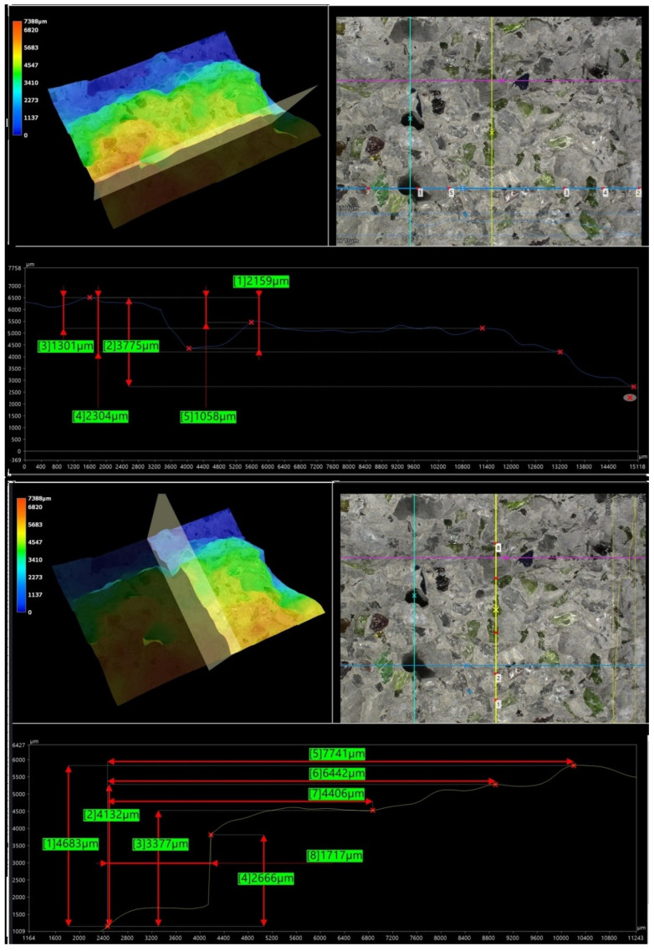Viewport: 654px width, 951px height.
Task: Click the upper height color scale bar
Action: pyautogui.click(x=17, y=79)
